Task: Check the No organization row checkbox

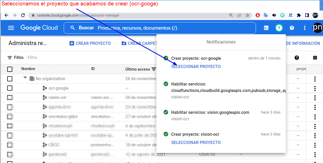Action: click(x=10, y=79)
